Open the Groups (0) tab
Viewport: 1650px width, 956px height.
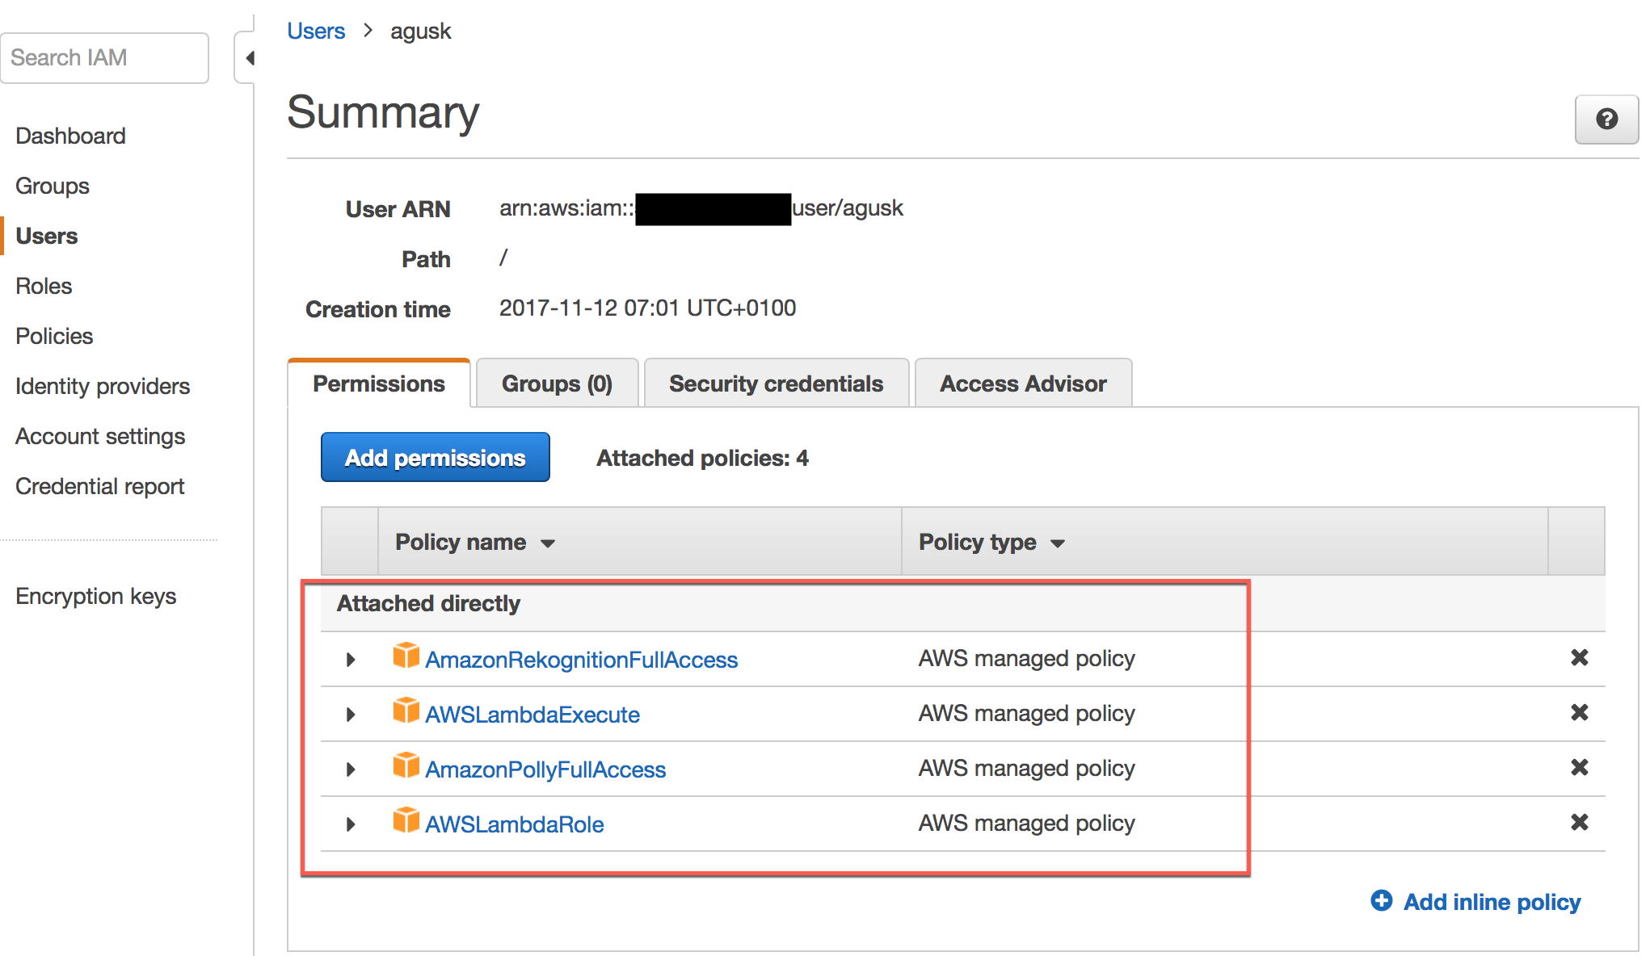point(557,384)
